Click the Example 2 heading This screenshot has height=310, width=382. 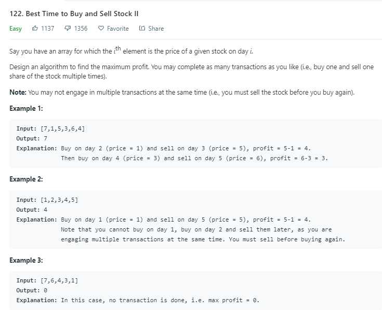[x=26, y=179]
